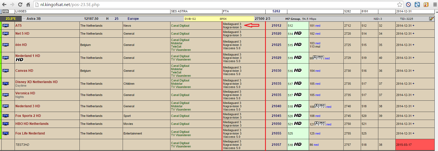Open the één HD channel link
Viewport: 438px width, 151px height.
pyautogui.click(x=21, y=45)
